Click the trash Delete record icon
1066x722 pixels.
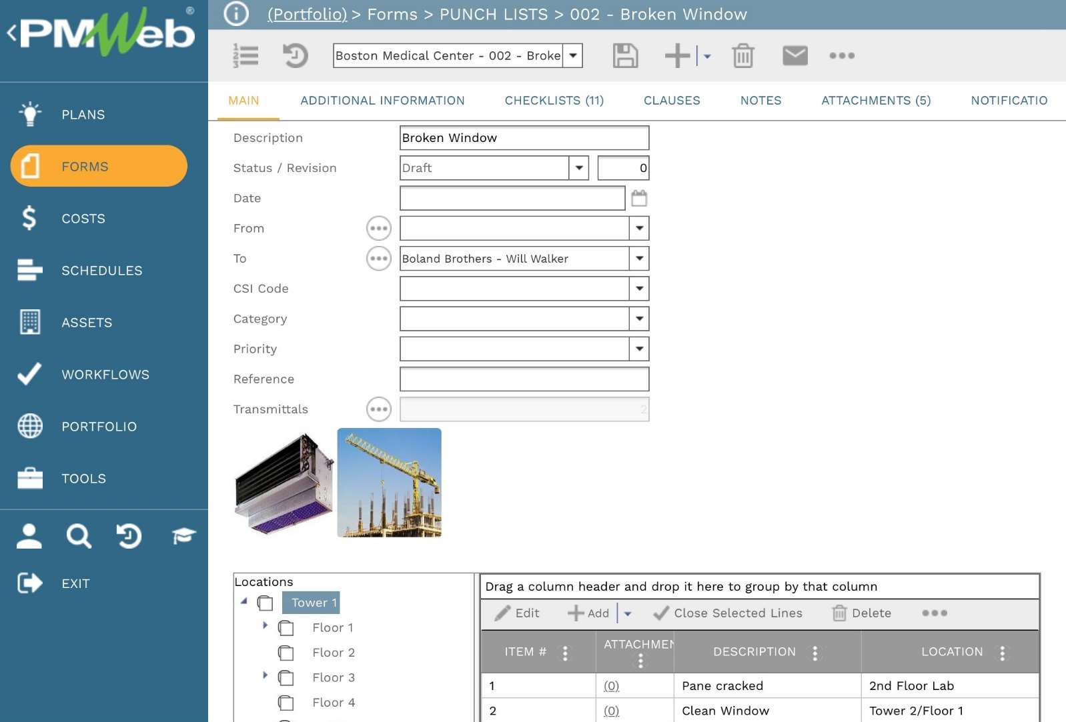pyautogui.click(x=742, y=56)
